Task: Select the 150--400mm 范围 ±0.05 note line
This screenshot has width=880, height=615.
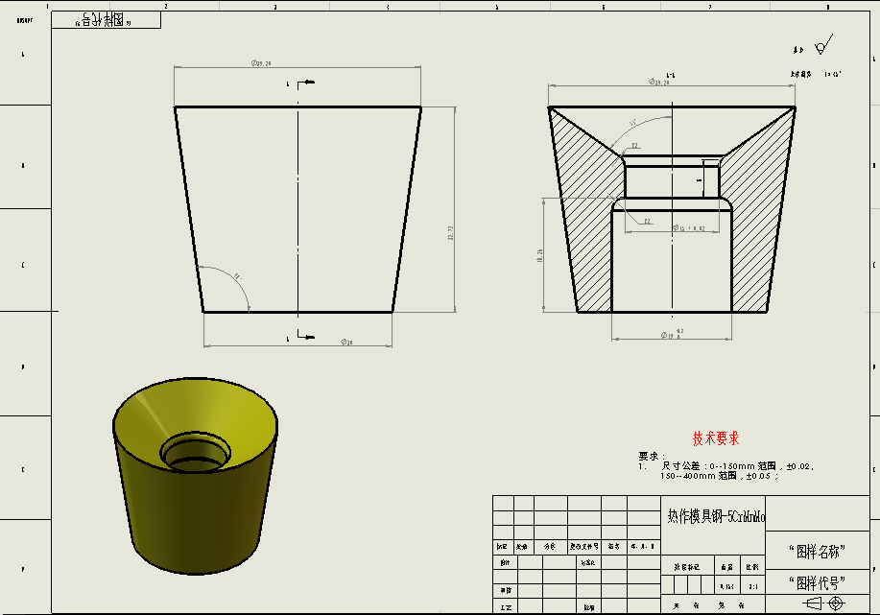Action: pos(719,476)
